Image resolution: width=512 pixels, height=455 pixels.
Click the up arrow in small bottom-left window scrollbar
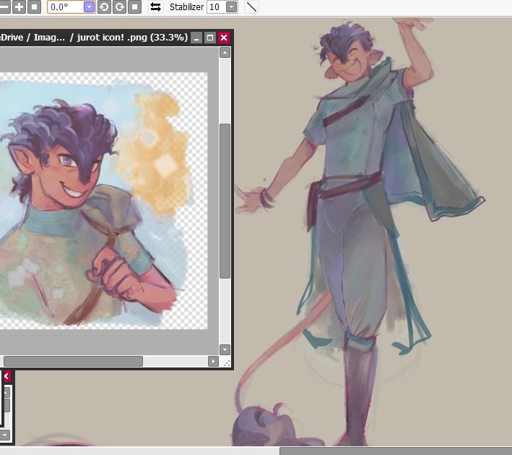point(6,392)
